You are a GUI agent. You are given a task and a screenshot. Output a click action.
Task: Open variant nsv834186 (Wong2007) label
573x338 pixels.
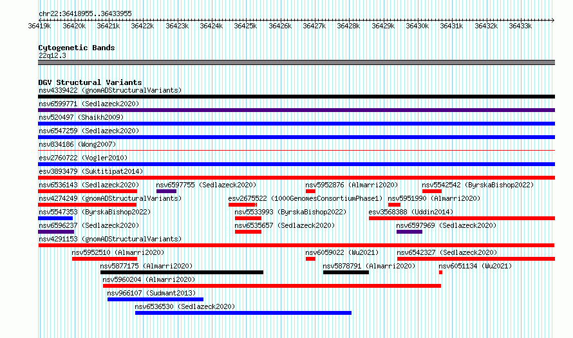[x=77, y=144]
